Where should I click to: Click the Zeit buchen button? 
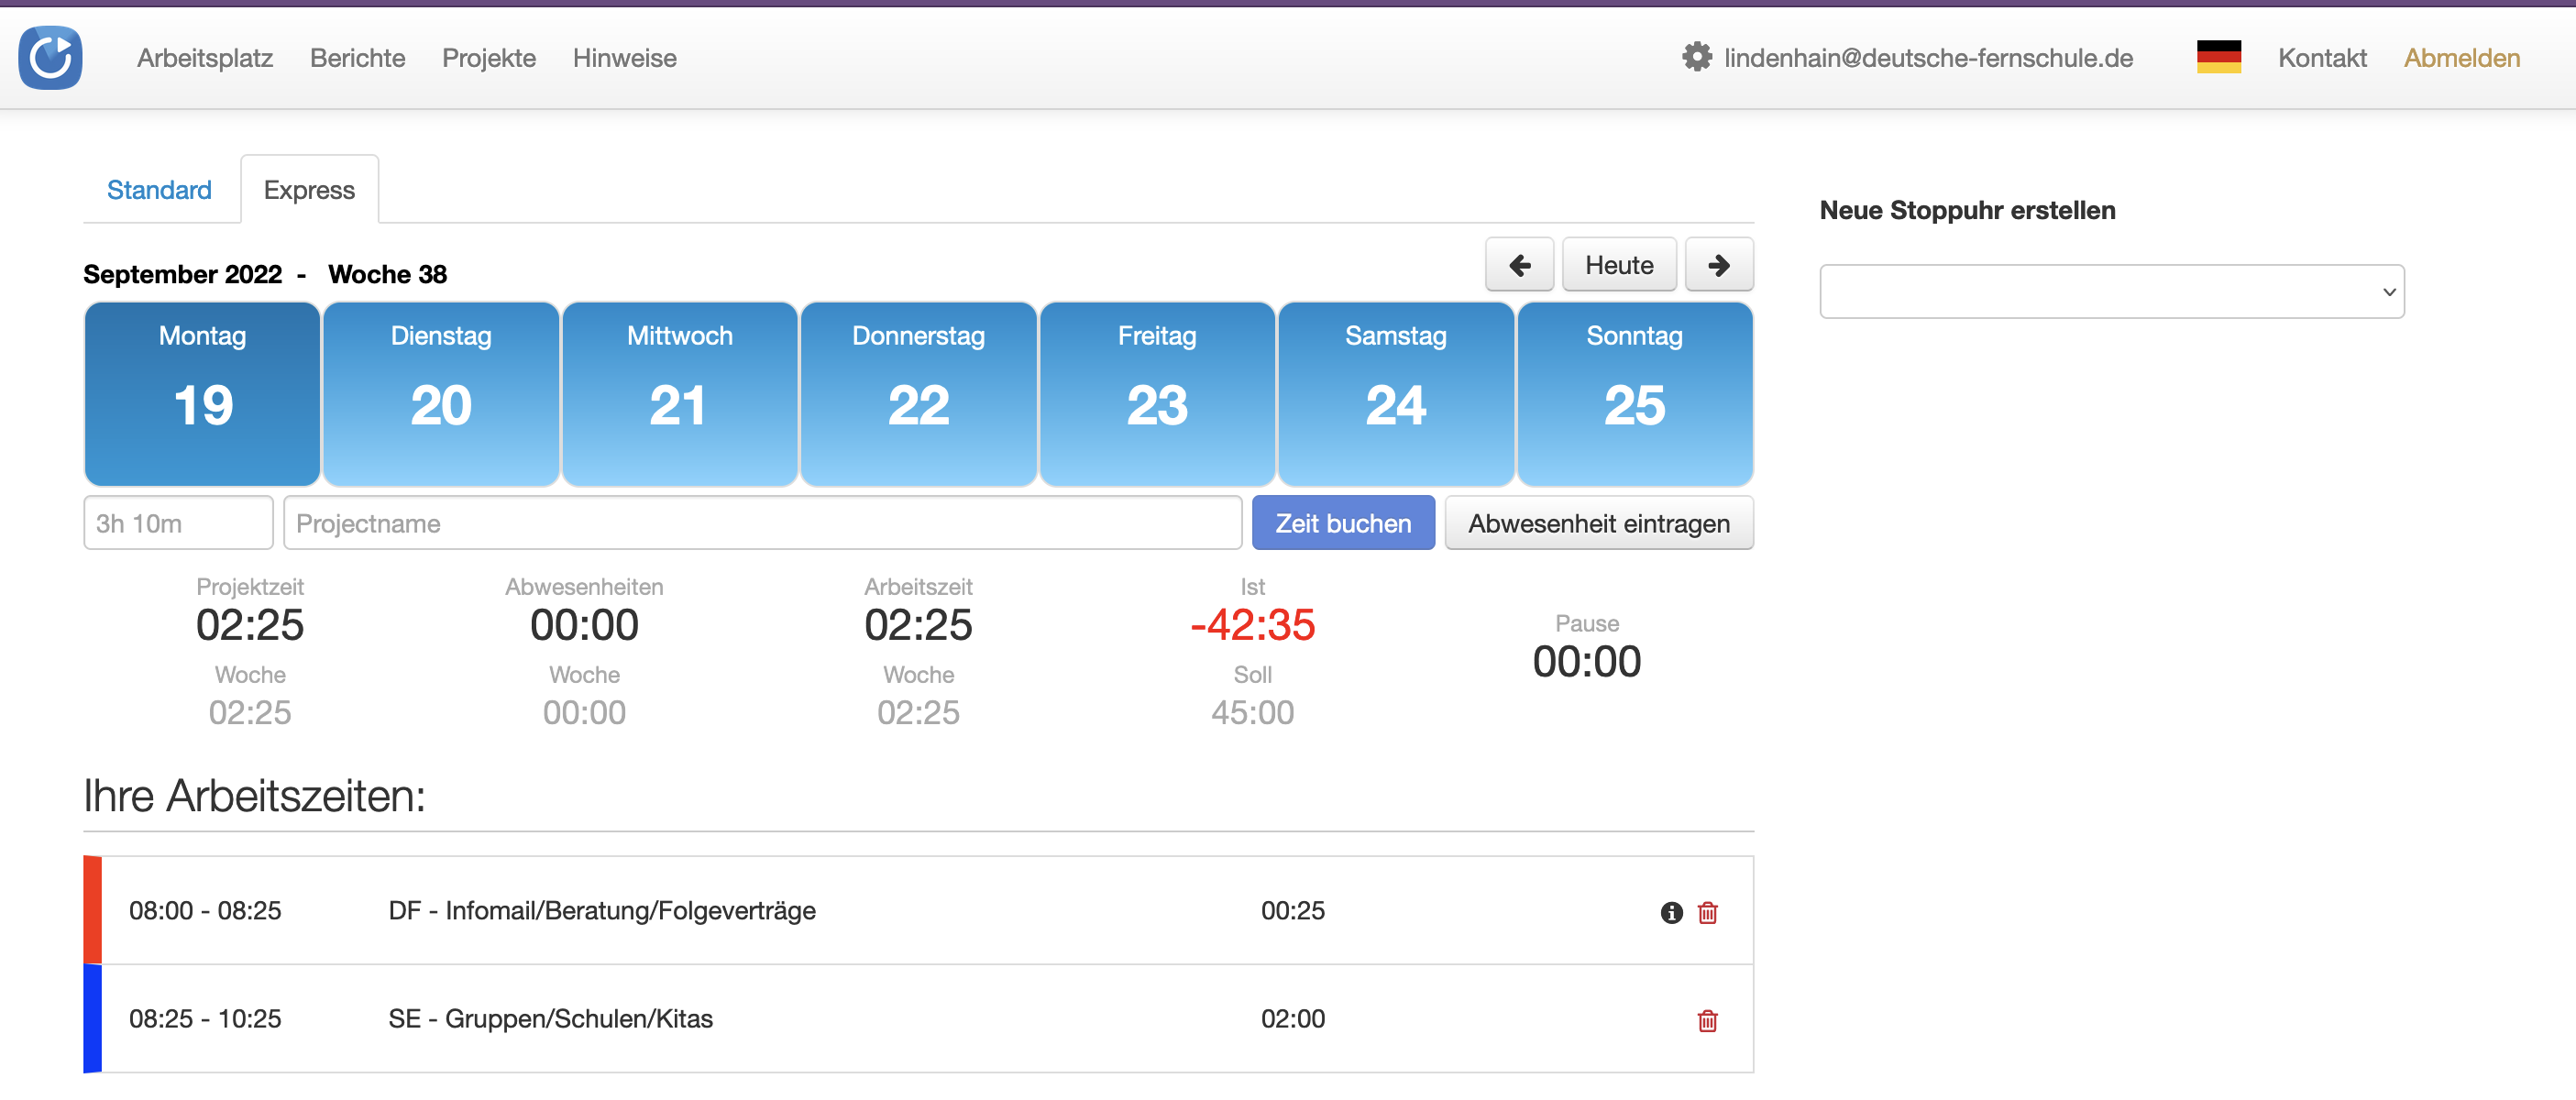coord(1342,523)
